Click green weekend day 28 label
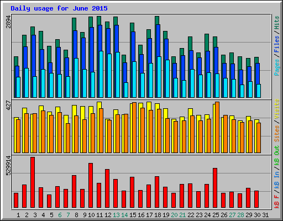Viewport: 283px width, 221px height. coord(240,215)
